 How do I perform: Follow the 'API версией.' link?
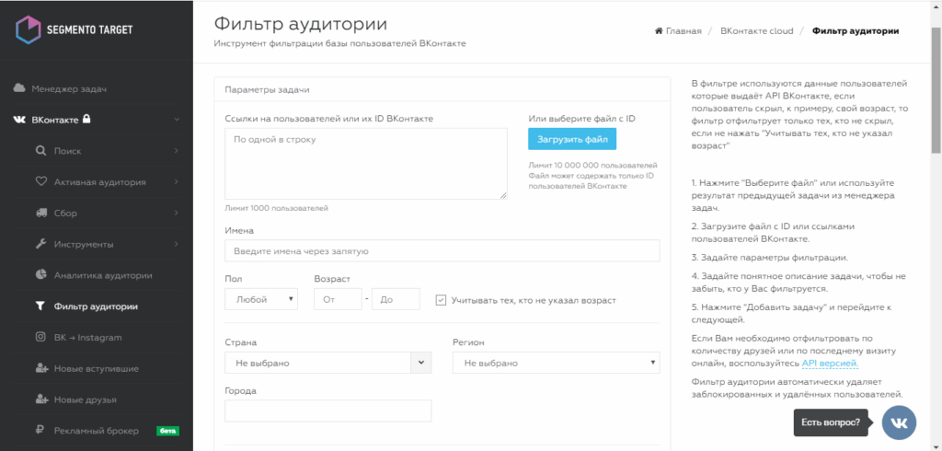click(831, 364)
